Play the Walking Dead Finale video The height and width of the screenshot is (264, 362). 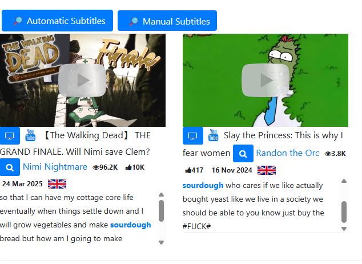coord(82,80)
